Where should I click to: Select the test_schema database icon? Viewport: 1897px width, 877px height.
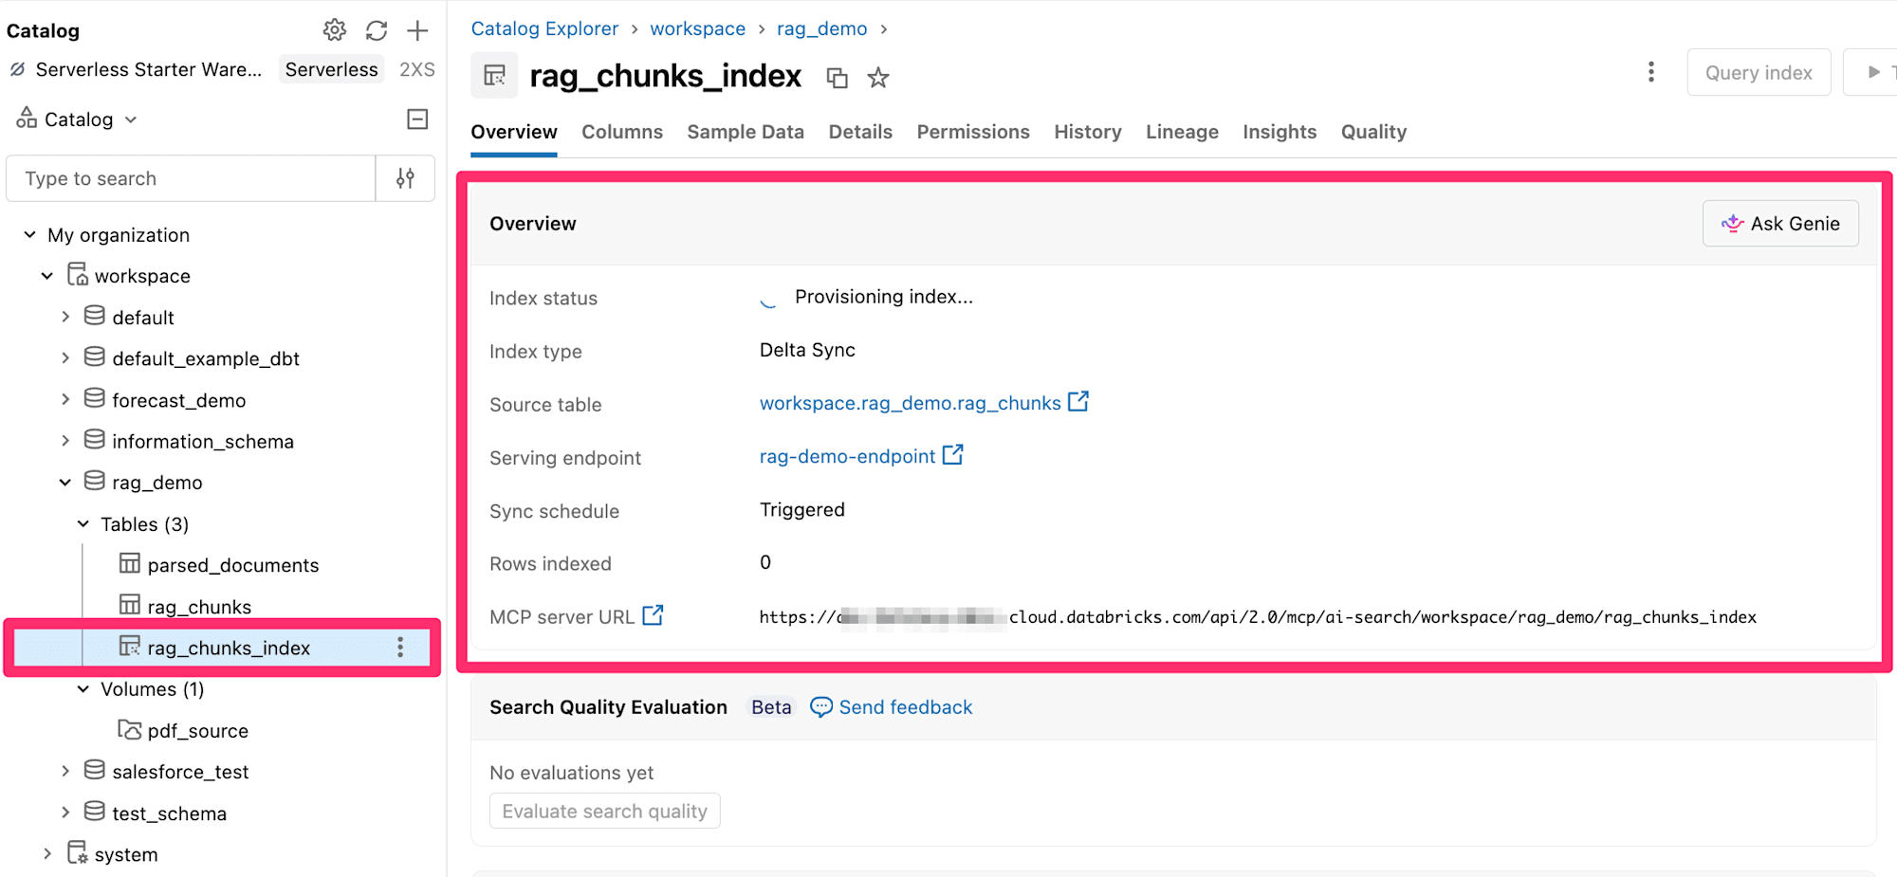(95, 812)
